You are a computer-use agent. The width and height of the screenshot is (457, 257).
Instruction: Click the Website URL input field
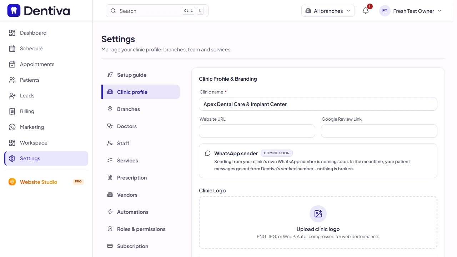257,131
